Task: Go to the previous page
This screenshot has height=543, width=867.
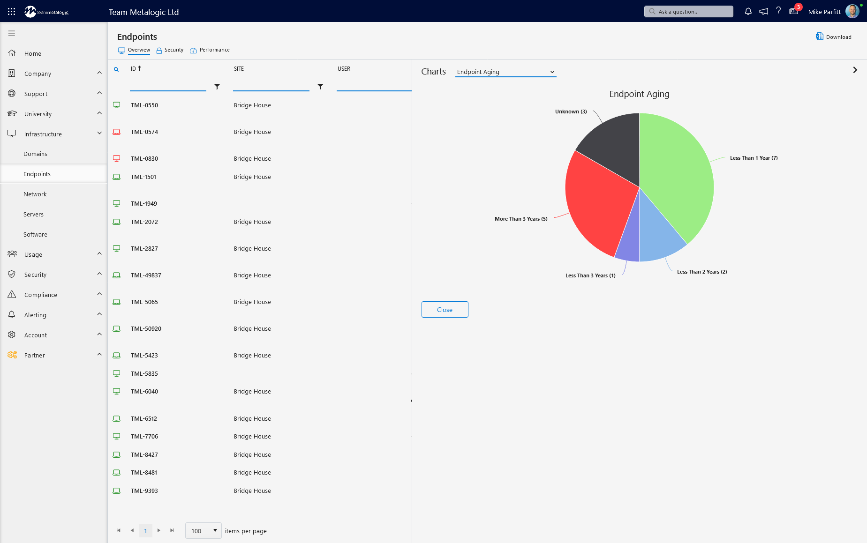Action: [x=132, y=530]
